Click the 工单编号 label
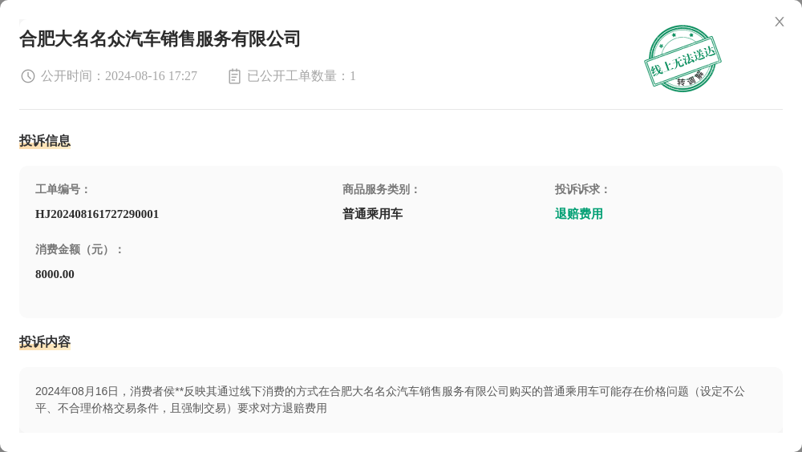 (62, 189)
